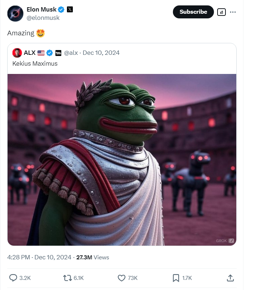Open the @elonmusk handle link
255x290 pixels.
[43, 18]
